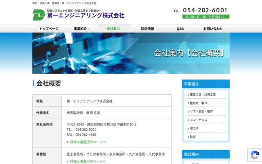Select the 社名 table header cell
The width and height of the screenshot is (262, 164).
click(x=47, y=100)
